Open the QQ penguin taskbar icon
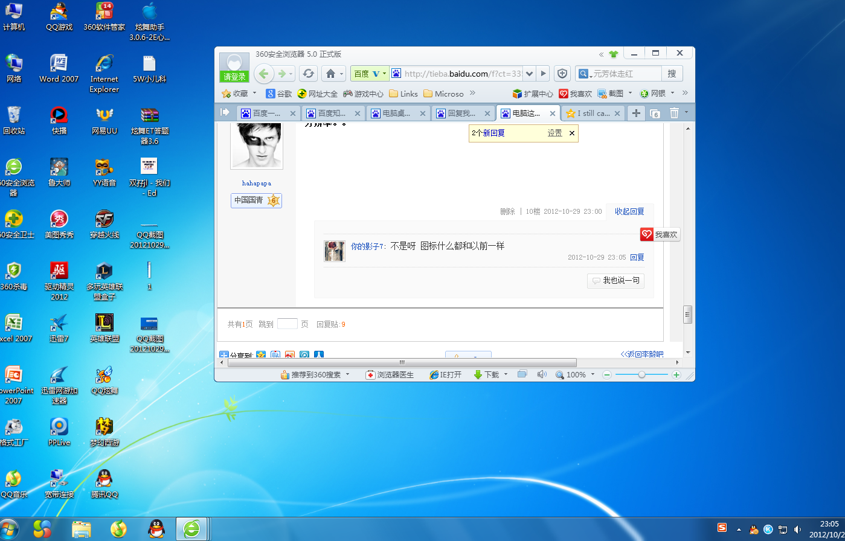Viewport: 845px width, 541px height. [x=157, y=530]
